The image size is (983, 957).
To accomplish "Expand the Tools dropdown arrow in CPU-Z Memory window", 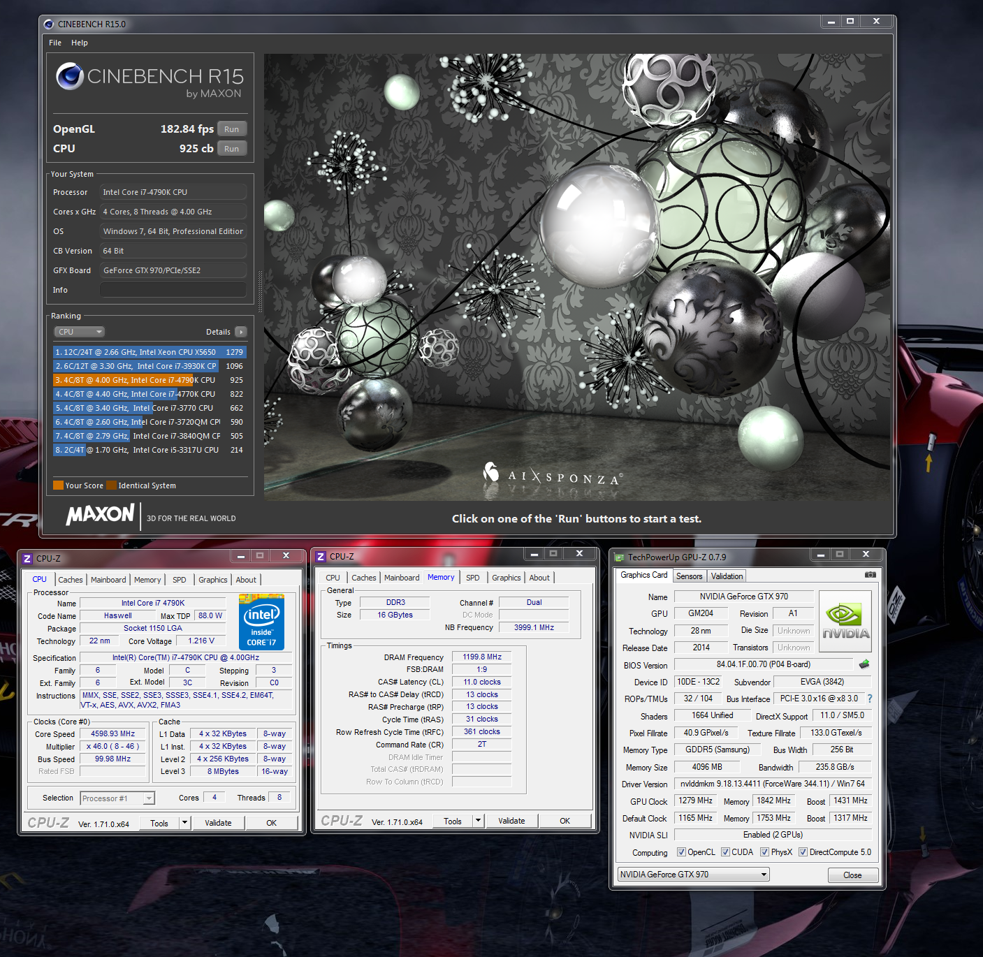I will click(478, 821).
